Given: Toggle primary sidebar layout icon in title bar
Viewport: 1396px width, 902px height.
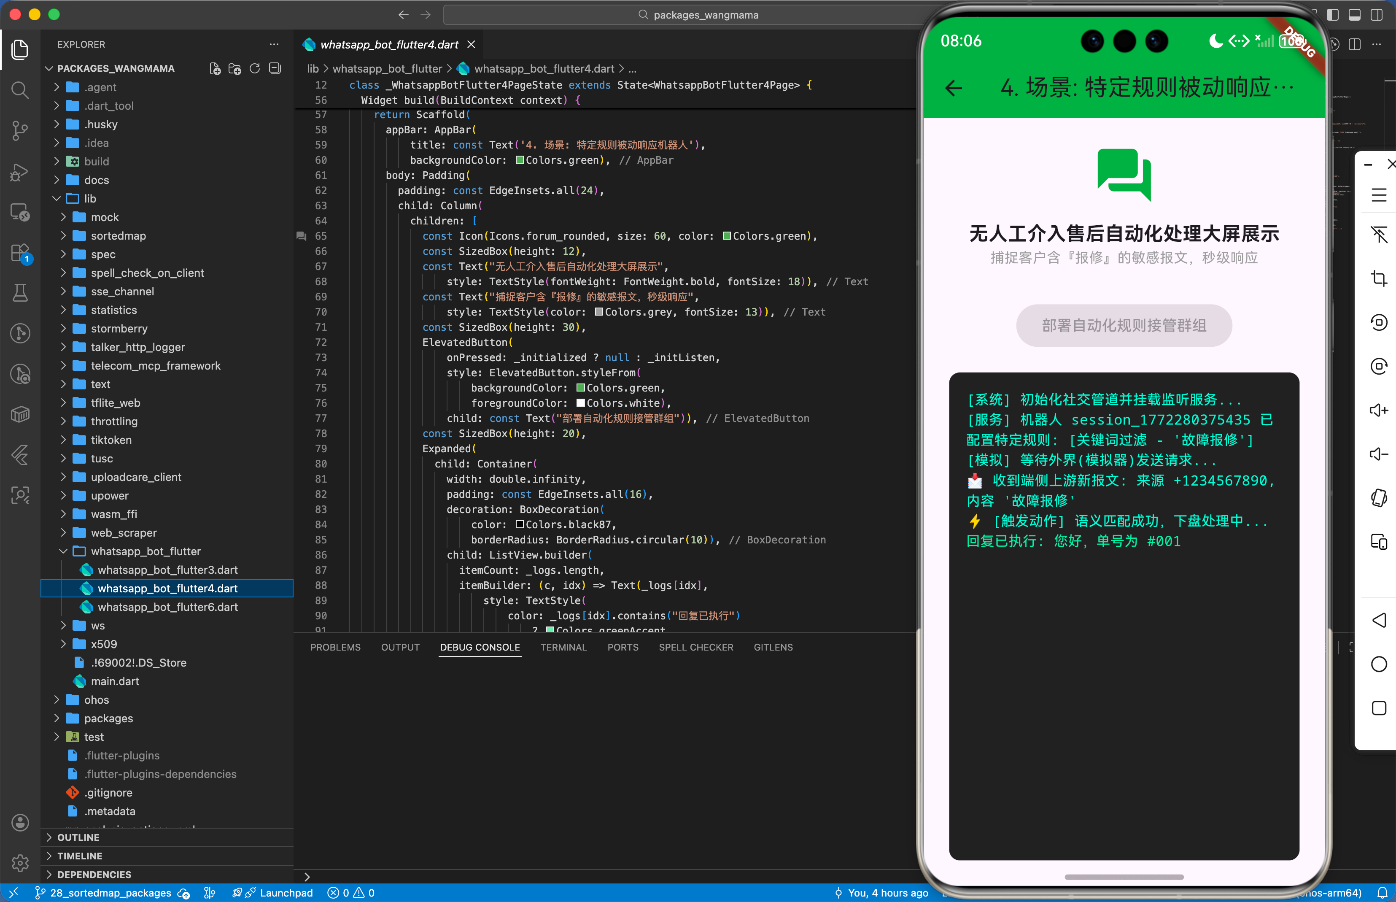Looking at the screenshot, I should point(1332,15).
